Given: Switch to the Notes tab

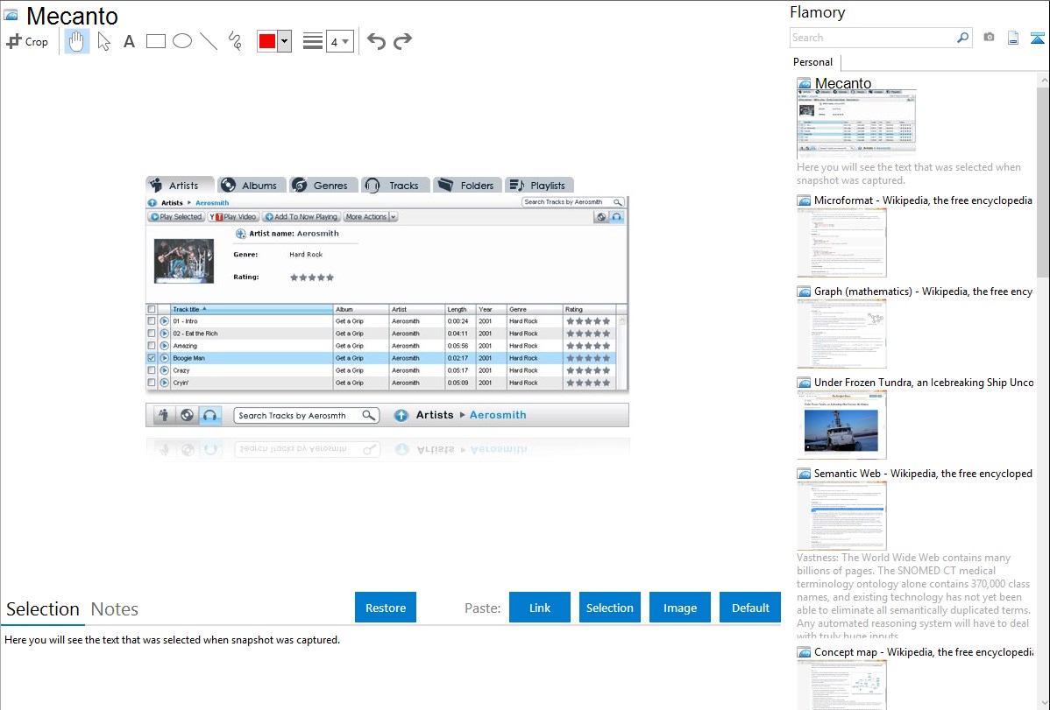Looking at the screenshot, I should (x=114, y=608).
